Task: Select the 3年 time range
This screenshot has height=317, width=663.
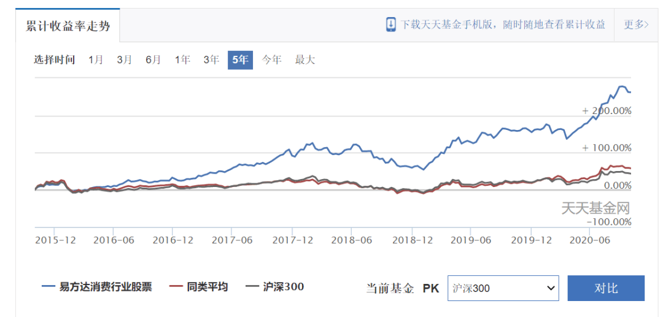Action: [211, 60]
